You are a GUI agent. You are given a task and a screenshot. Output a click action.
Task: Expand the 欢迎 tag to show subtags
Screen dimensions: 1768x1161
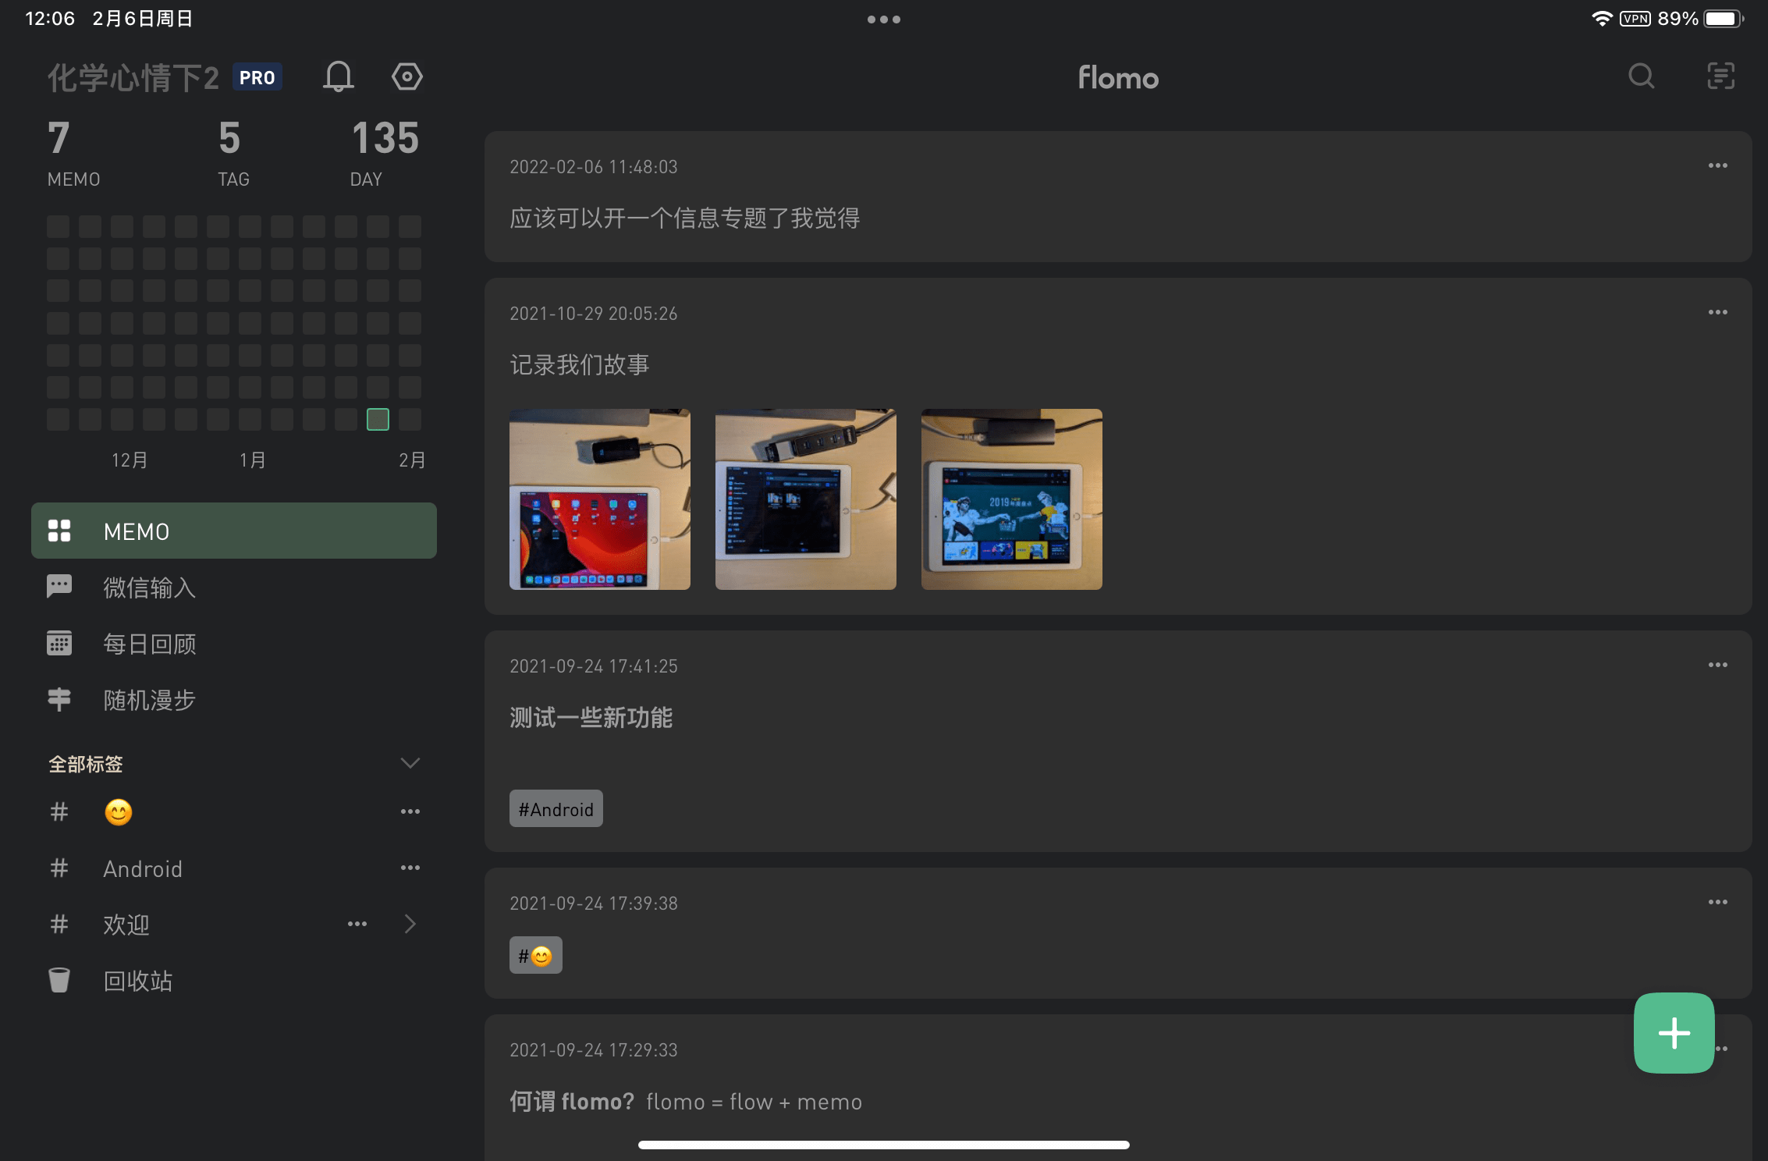410,924
